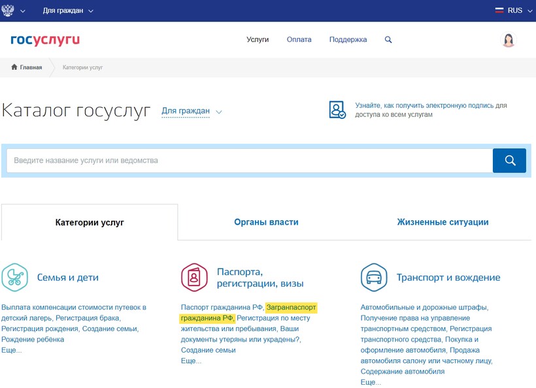This screenshot has width=536, height=388.
Task: Click in the service name search field
Action: coord(248,160)
